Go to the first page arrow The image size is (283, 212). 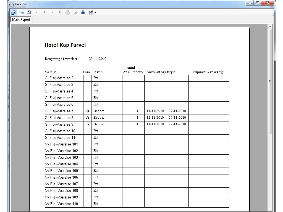pos(36,12)
